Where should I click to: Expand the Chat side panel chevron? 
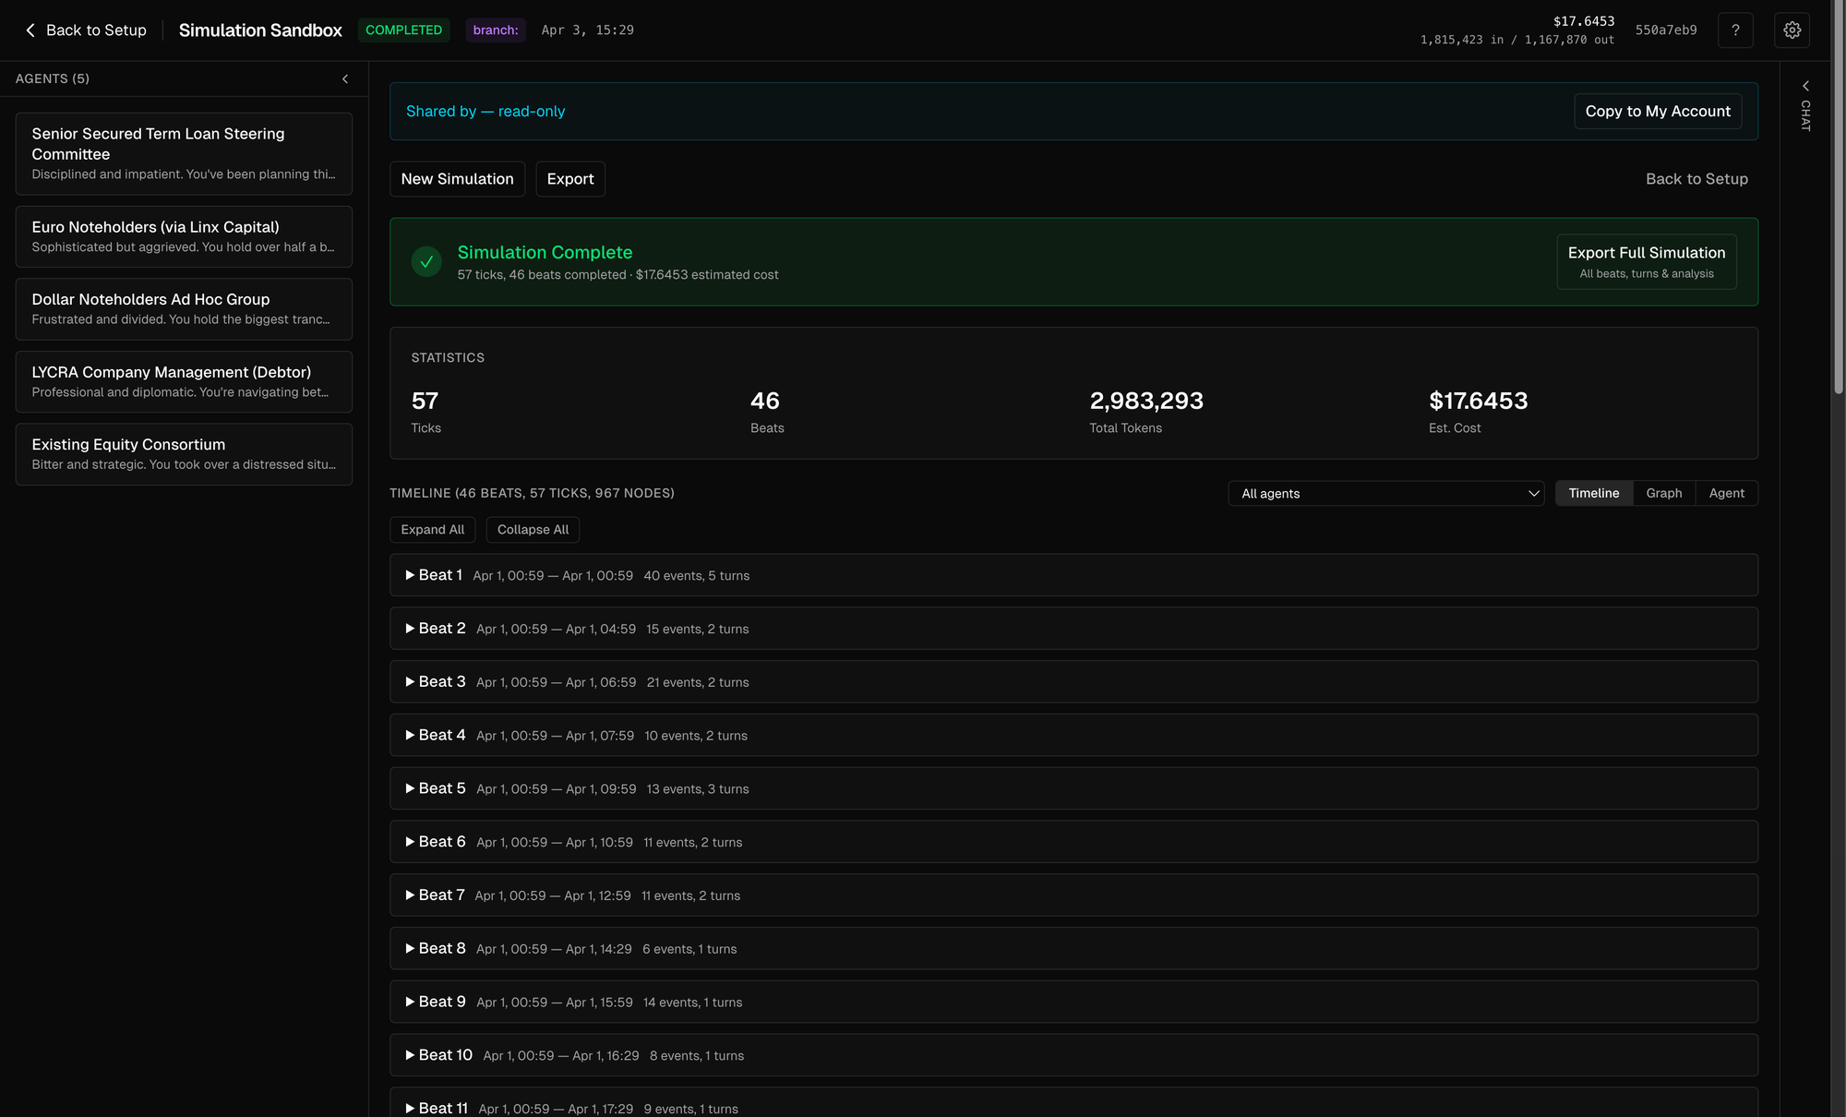1805,86
